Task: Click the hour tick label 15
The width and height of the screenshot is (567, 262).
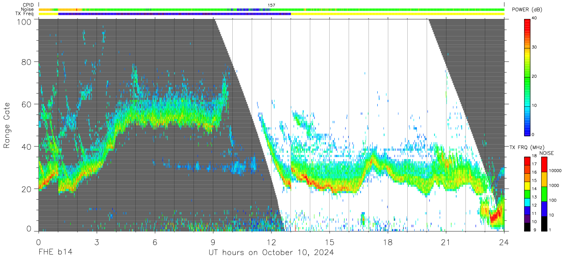Action: pos(329,242)
